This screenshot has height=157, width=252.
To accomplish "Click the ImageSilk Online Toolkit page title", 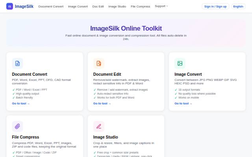I will click(126, 28).
